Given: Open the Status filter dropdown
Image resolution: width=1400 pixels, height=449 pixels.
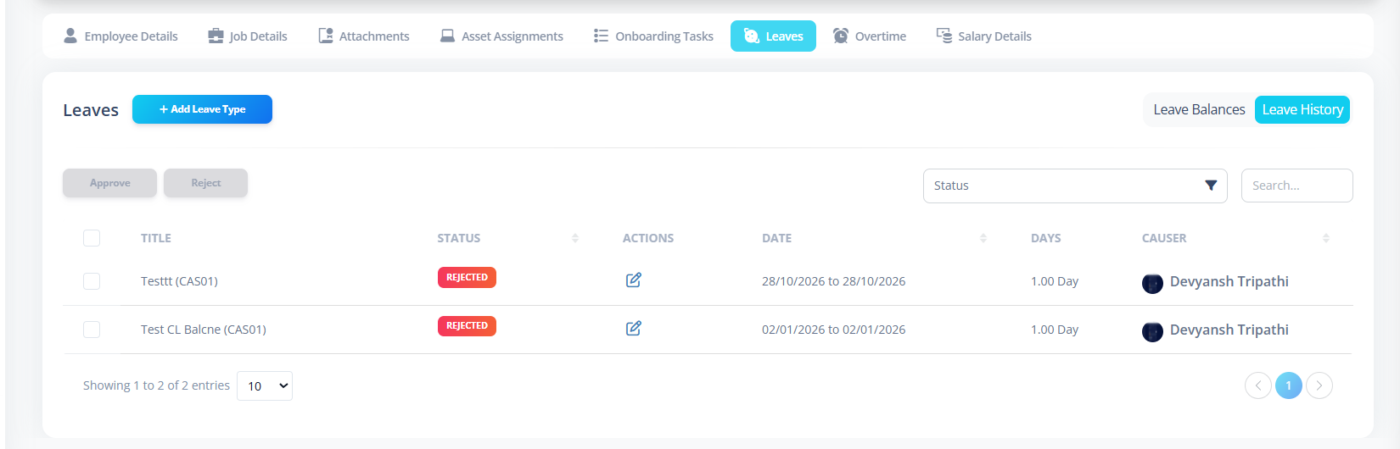Looking at the screenshot, I should (x=1075, y=186).
